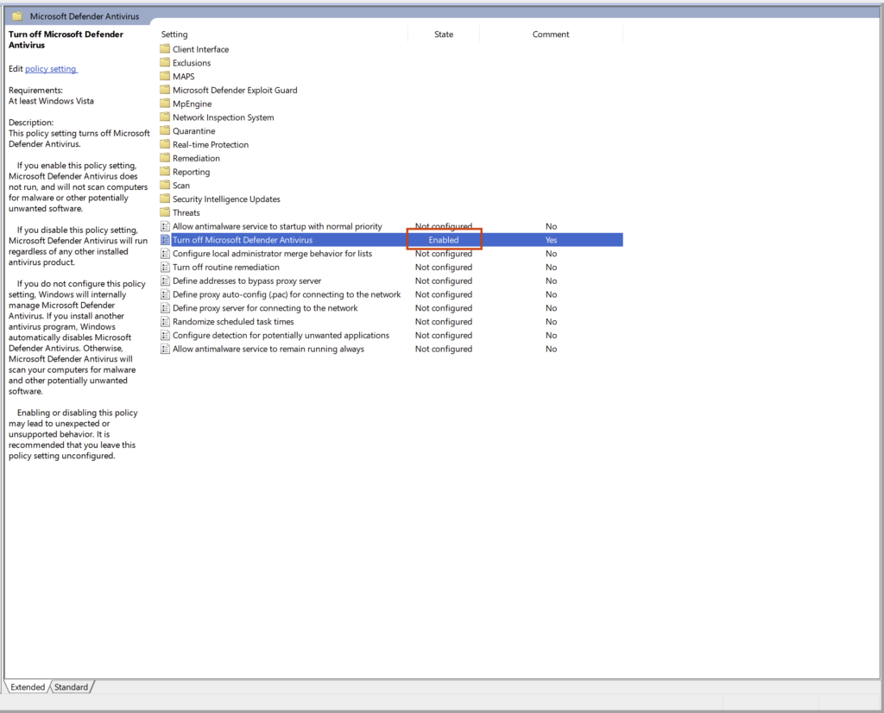
Task: Click the Quarantine folder icon
Action: [165, 131]
